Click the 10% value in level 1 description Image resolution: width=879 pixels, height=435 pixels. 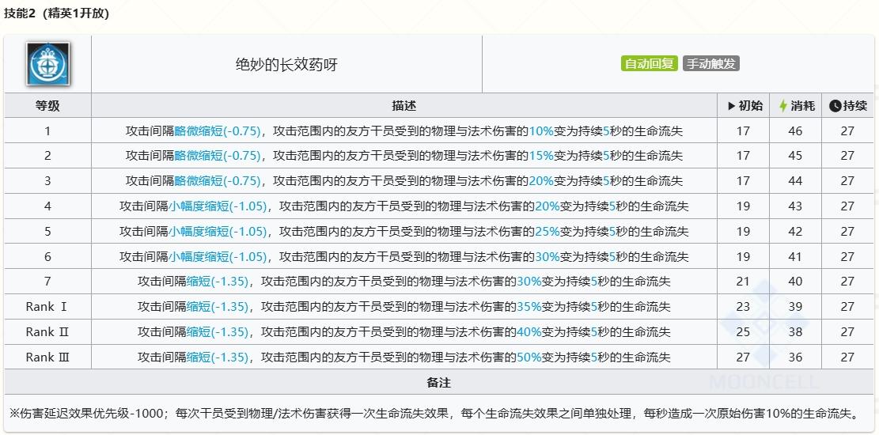point(541,131)
